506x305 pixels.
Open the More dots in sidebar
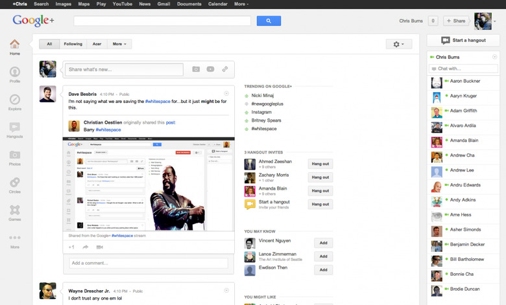[x=14, y=238]
